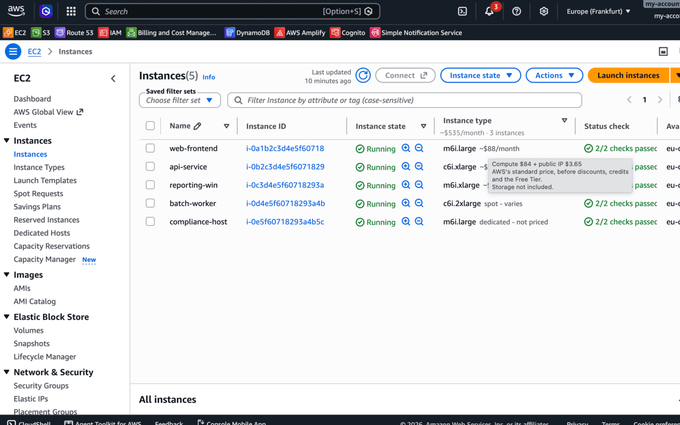680x425 pixels.
Task: Focus the AWS top Search field
Action: click(x=233, y=11)
